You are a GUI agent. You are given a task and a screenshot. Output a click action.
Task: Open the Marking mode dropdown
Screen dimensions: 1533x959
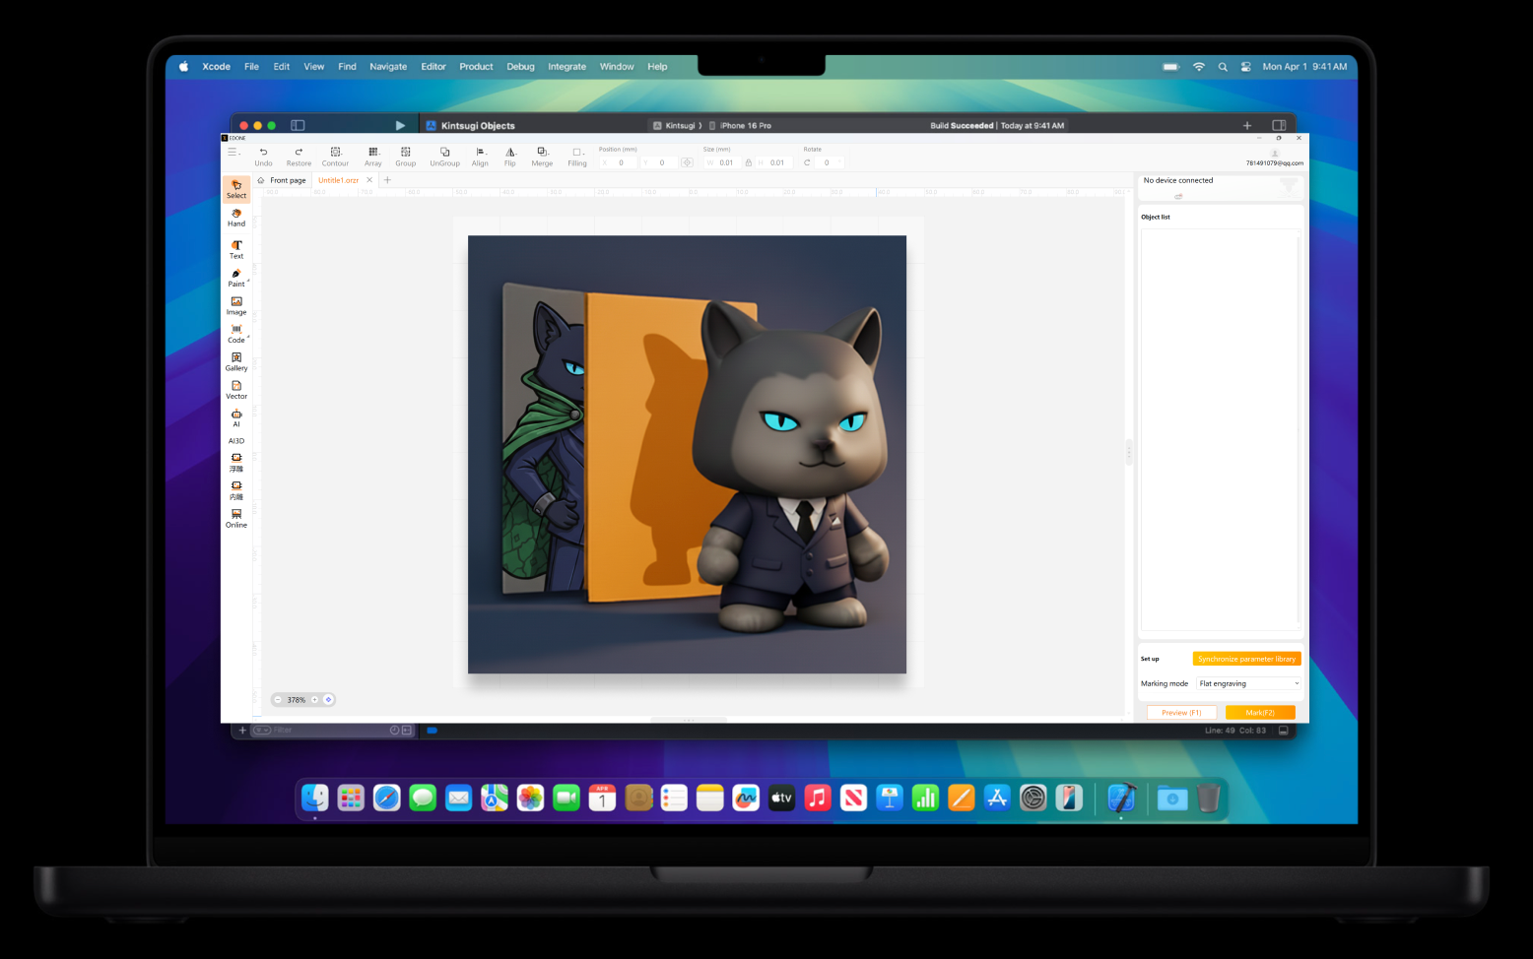coord(1249,683)
